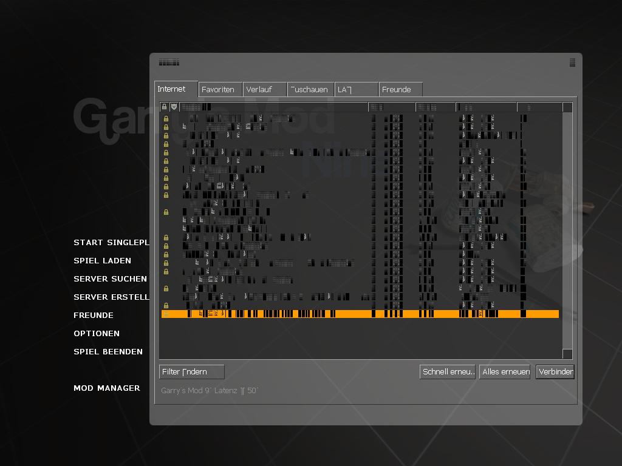Refresh all servers with Alles erneuern
This screenshot has width=622, height=466.
(x=505, y=372)
